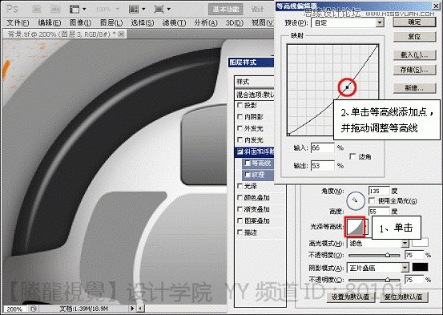The width and height of the screenshot is (443, 315).
Task: Click 复位为默认值 button
Action: point(403,297)
